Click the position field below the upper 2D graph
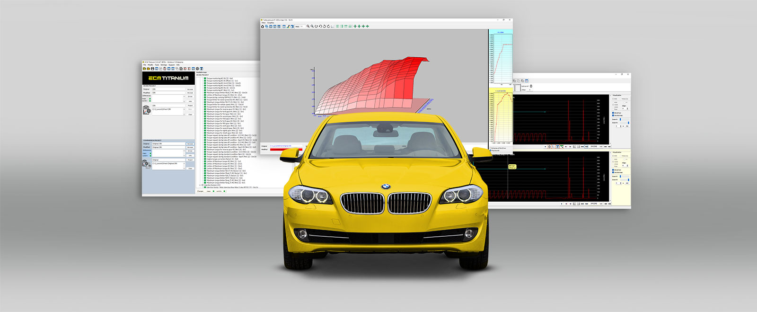Image resolution: width=757 pixels, height=312 pixels. click(x=593, y=147)
